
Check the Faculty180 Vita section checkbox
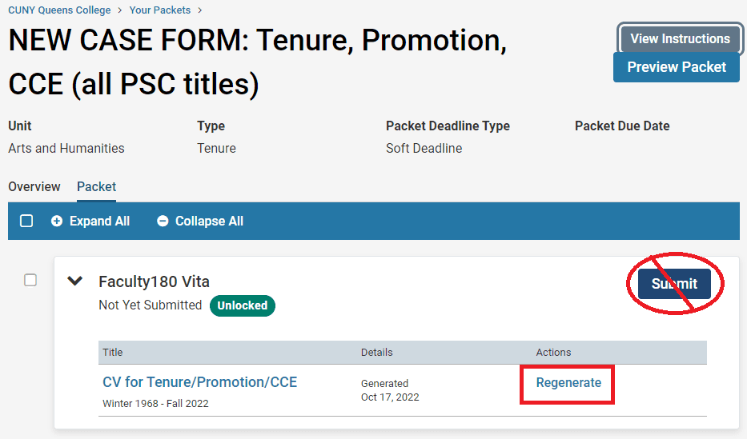click(30, 280)
